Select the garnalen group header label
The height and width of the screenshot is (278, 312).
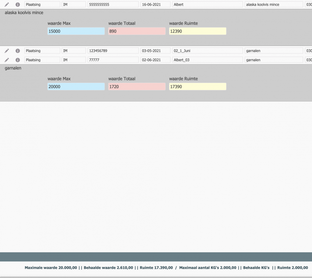pyautogui.click(x=13, y=68)
